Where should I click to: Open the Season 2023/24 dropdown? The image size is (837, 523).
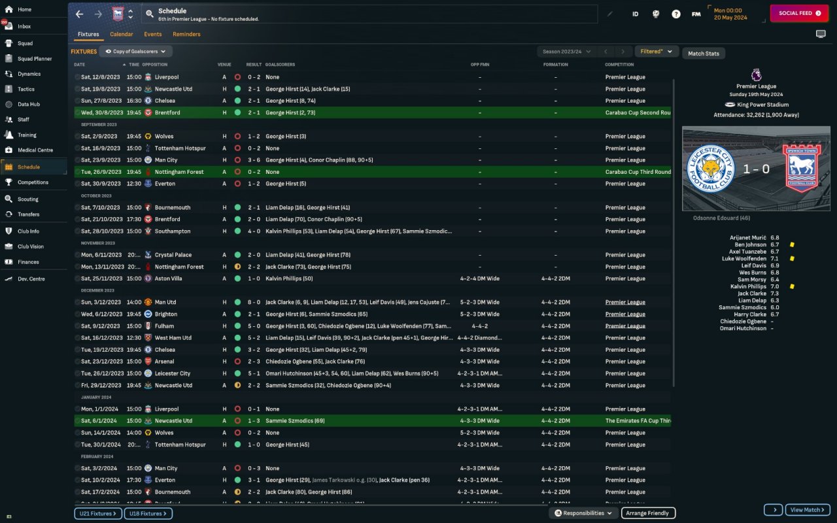pyautogui.click(x=566, y=52)
